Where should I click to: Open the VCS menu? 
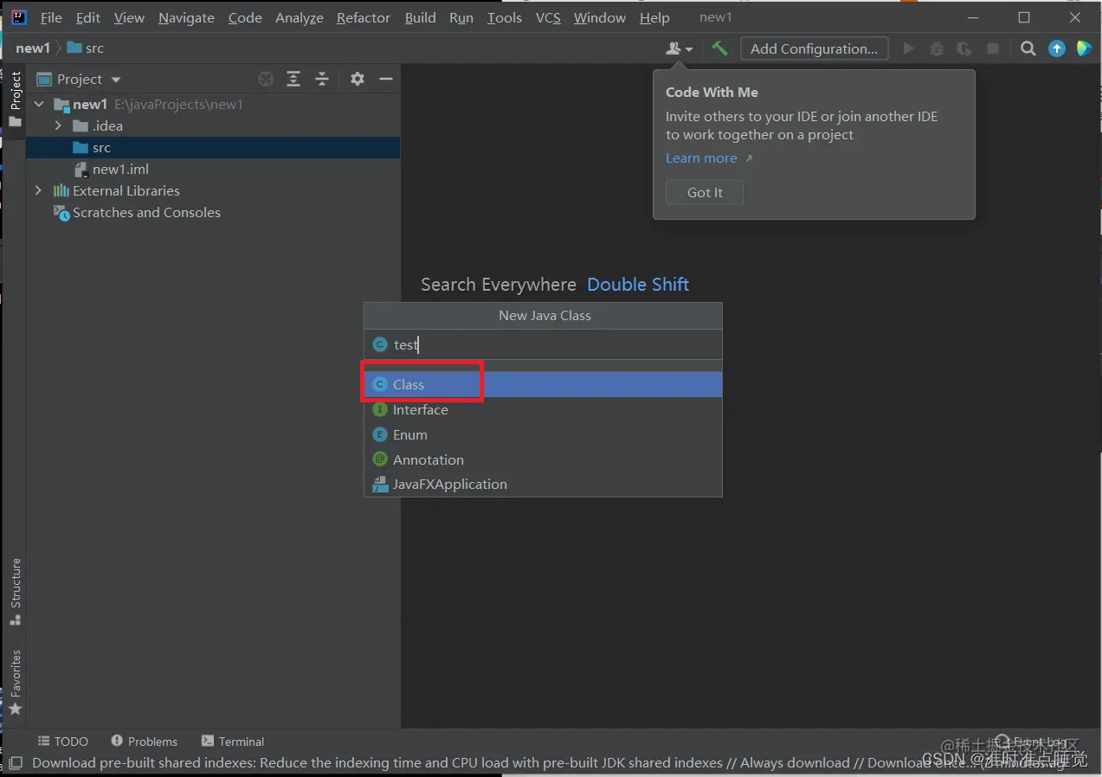point(548,17)
